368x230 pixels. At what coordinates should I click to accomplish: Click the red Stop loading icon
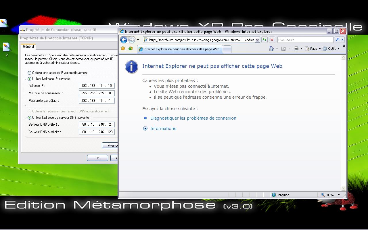click(x=272, y=40)
